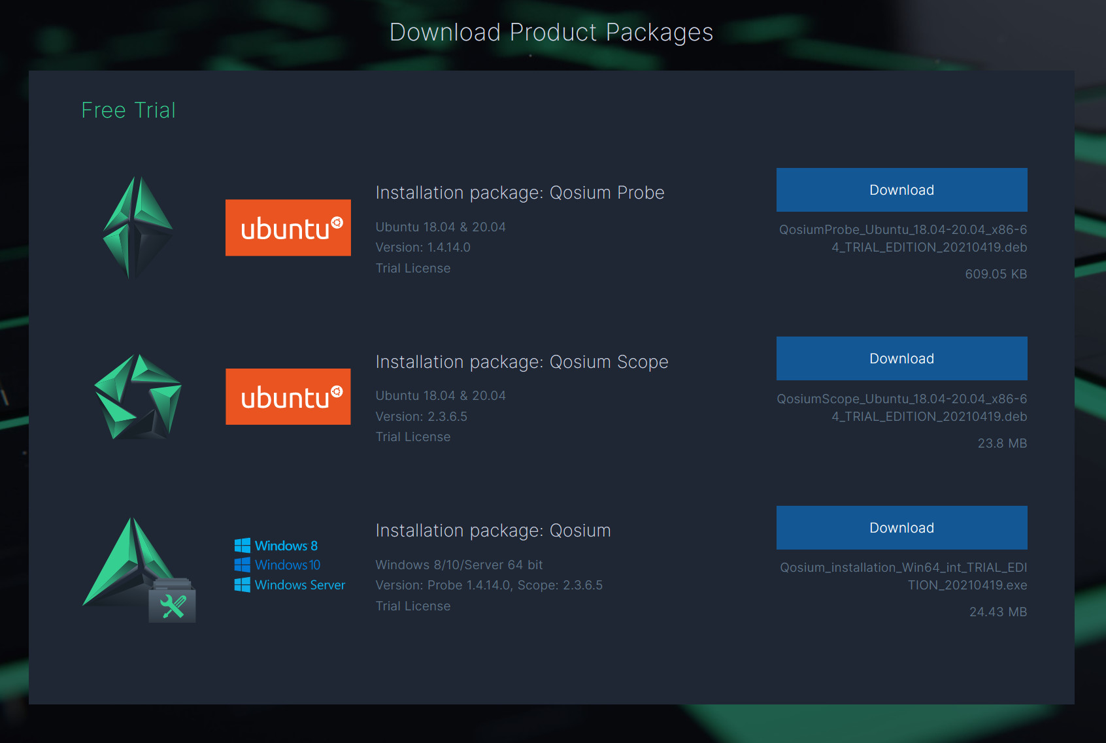Click the 'Installation package: Qosium Scope' title
The width and height of the screenshot is (1106, 743).
click(x=522, y=362)
